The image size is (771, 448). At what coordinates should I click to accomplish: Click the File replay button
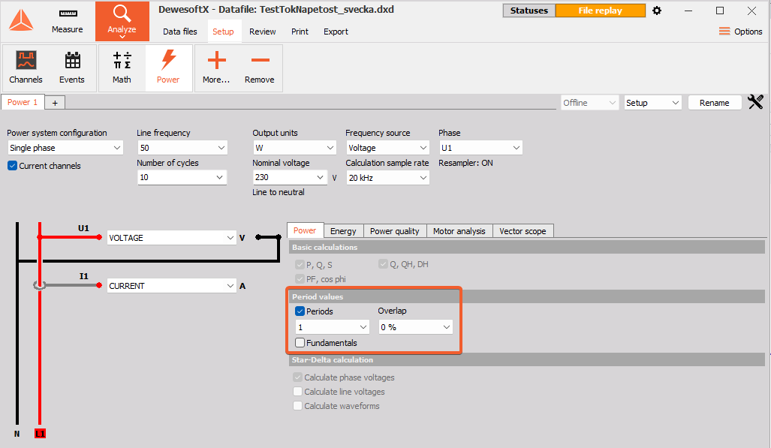[x=601, y=11]
